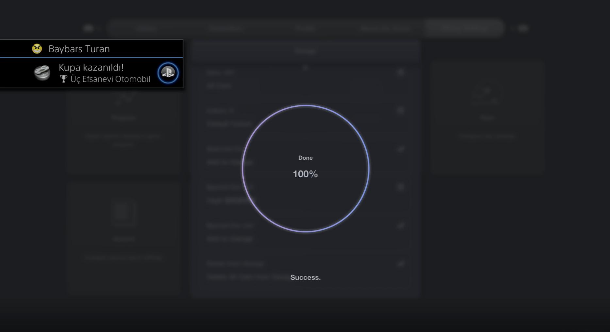Screen dimensions: 610x332
Task: Click the blurred icon at top-left of navigation bar
Action: point(88,28)
